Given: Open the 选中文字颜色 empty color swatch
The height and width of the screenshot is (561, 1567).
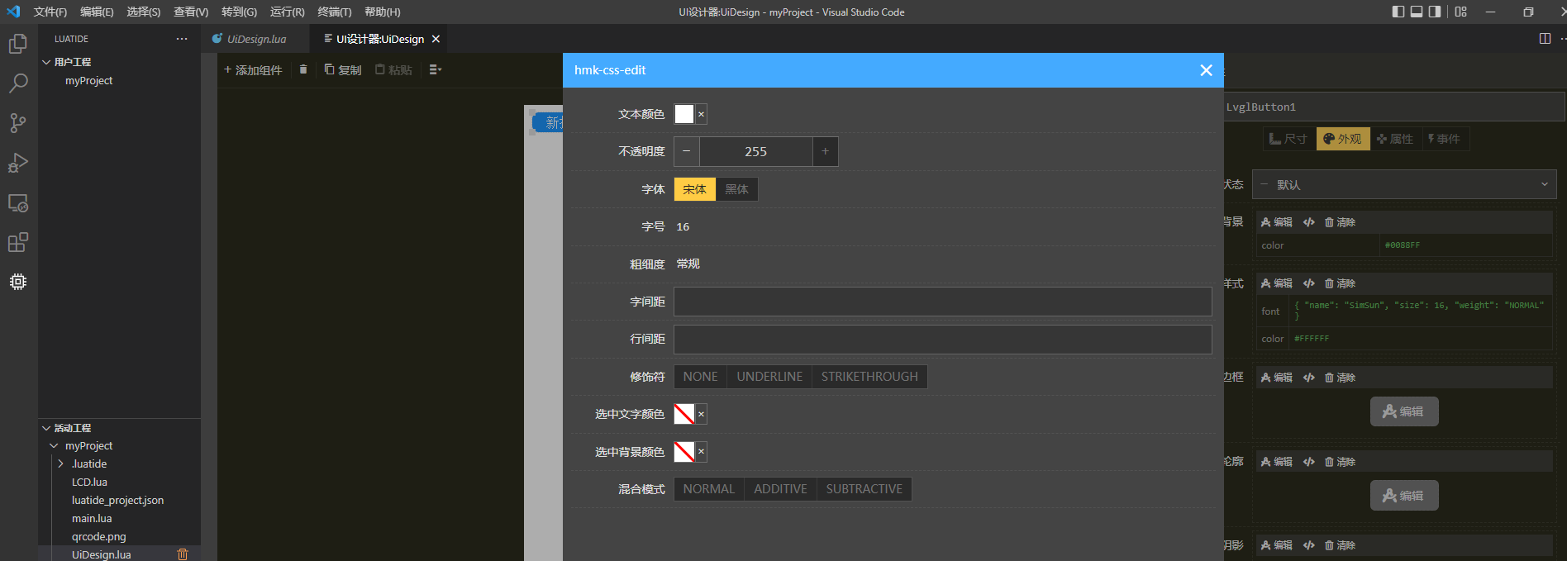Looking at the screenshot, I should tap(684, 414).
